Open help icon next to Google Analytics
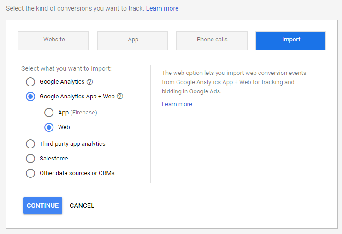The image size is (342, 234). pos(89,82)
